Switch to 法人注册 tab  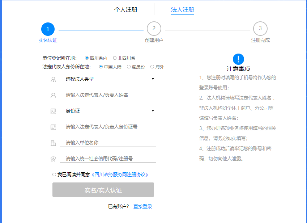coord(183,10)
